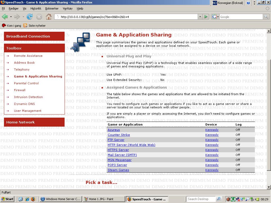Open Game & Application Sharing in the sidebar
This screenshot has width=271, height=203.
(x=38, y=76)
